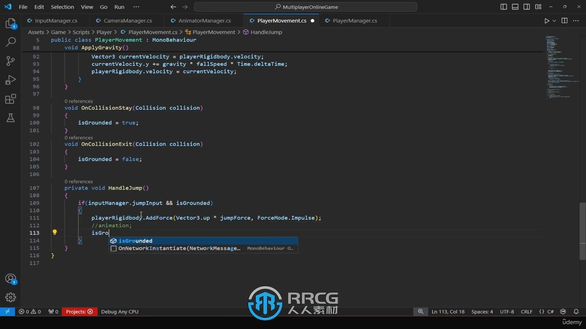The image size is (586, 329).
Task: Open the Explorer view in activity bar
Action: (x=10, y=23)
